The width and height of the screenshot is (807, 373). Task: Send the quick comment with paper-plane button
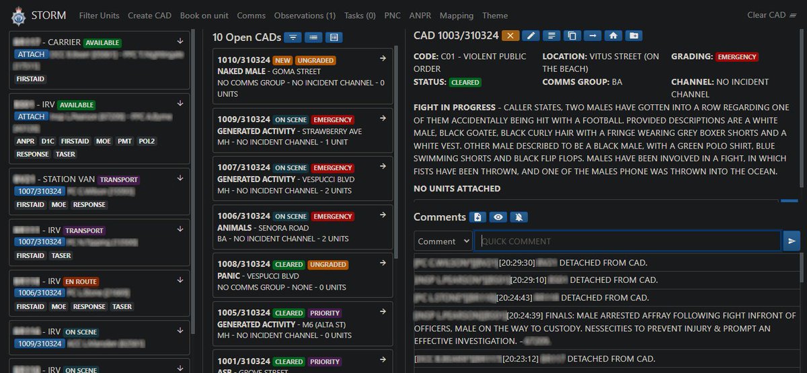pos(792,241)
